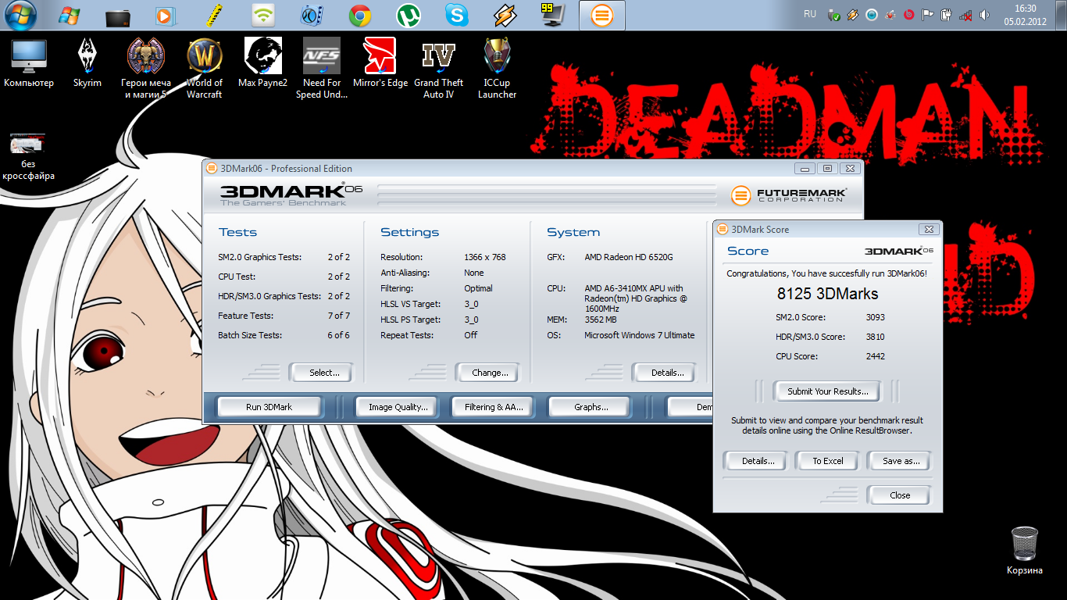Open the Graphs... button

pyautogui.click(x=591, y=407)
